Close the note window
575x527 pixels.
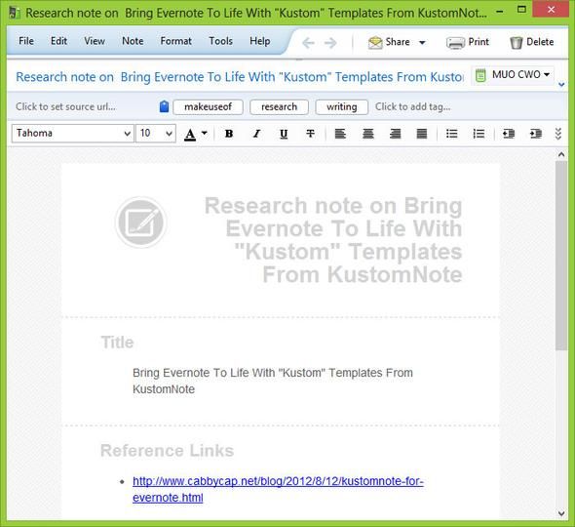(x=551, y=10)
